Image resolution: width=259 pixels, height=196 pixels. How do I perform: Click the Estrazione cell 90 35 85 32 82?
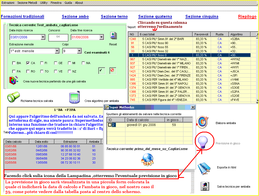70,150
